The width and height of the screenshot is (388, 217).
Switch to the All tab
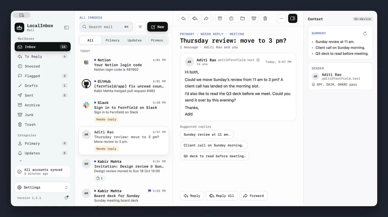(x=90, y=40)
